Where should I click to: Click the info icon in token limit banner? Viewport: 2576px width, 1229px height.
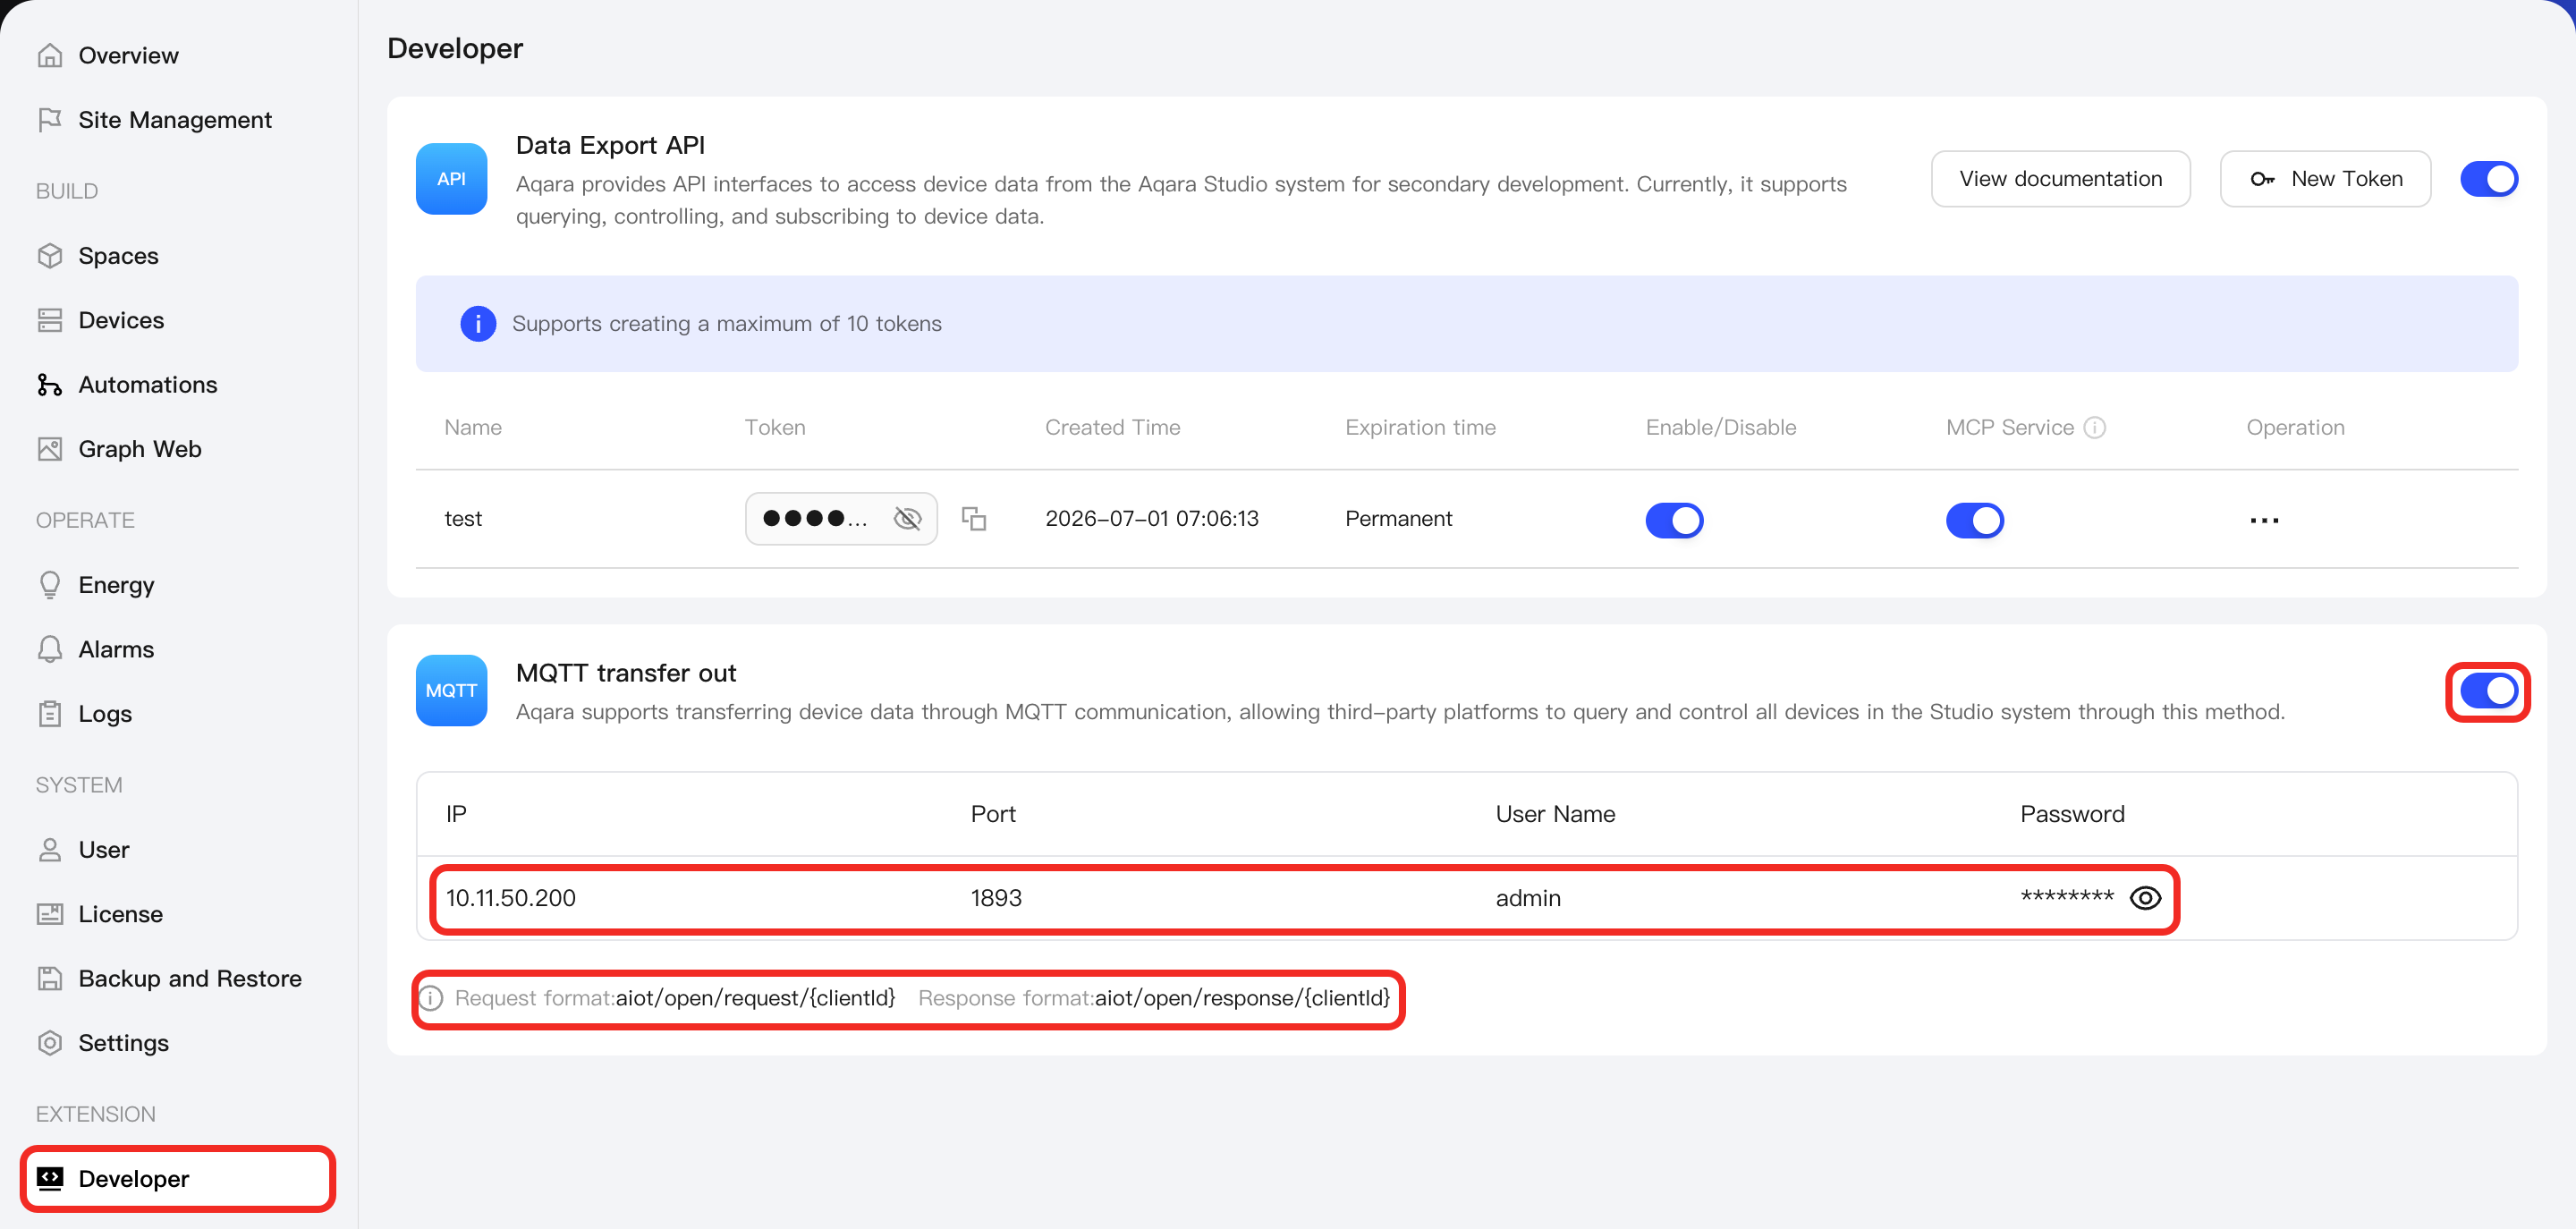coord(478,324)
